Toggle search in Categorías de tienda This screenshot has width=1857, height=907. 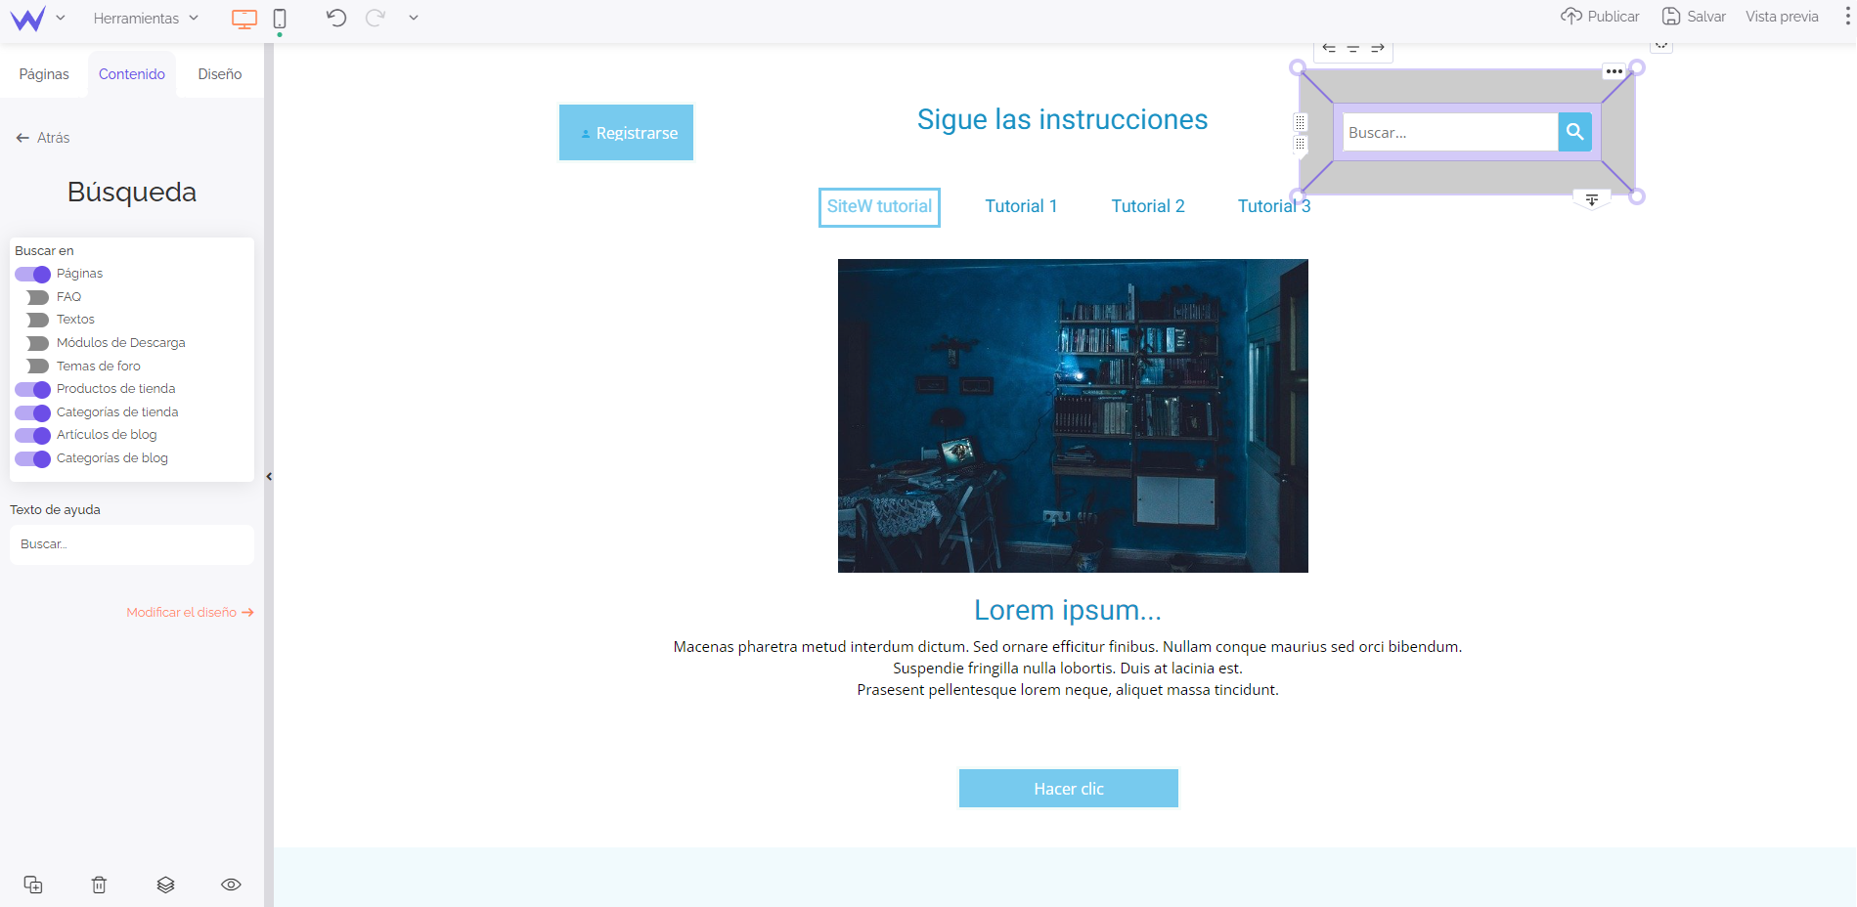coord(32,412)
